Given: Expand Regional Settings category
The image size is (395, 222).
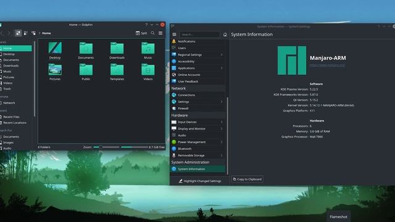Looking at the screenshot, I should (197, 55).
